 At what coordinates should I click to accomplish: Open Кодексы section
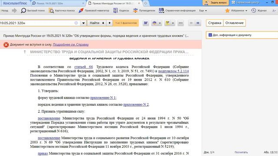coord(121,10)
